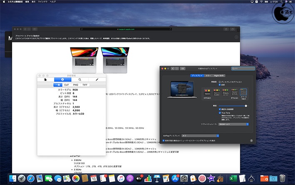Open System Preferences gear icon in Dock
The image size is (295, 185).
point(184,178)
